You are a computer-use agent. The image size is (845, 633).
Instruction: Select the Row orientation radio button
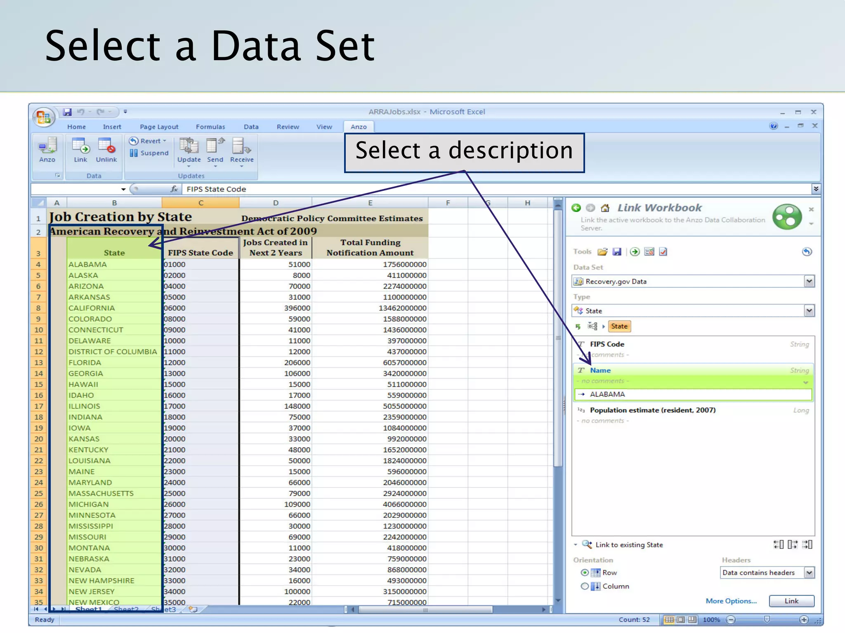585,572
